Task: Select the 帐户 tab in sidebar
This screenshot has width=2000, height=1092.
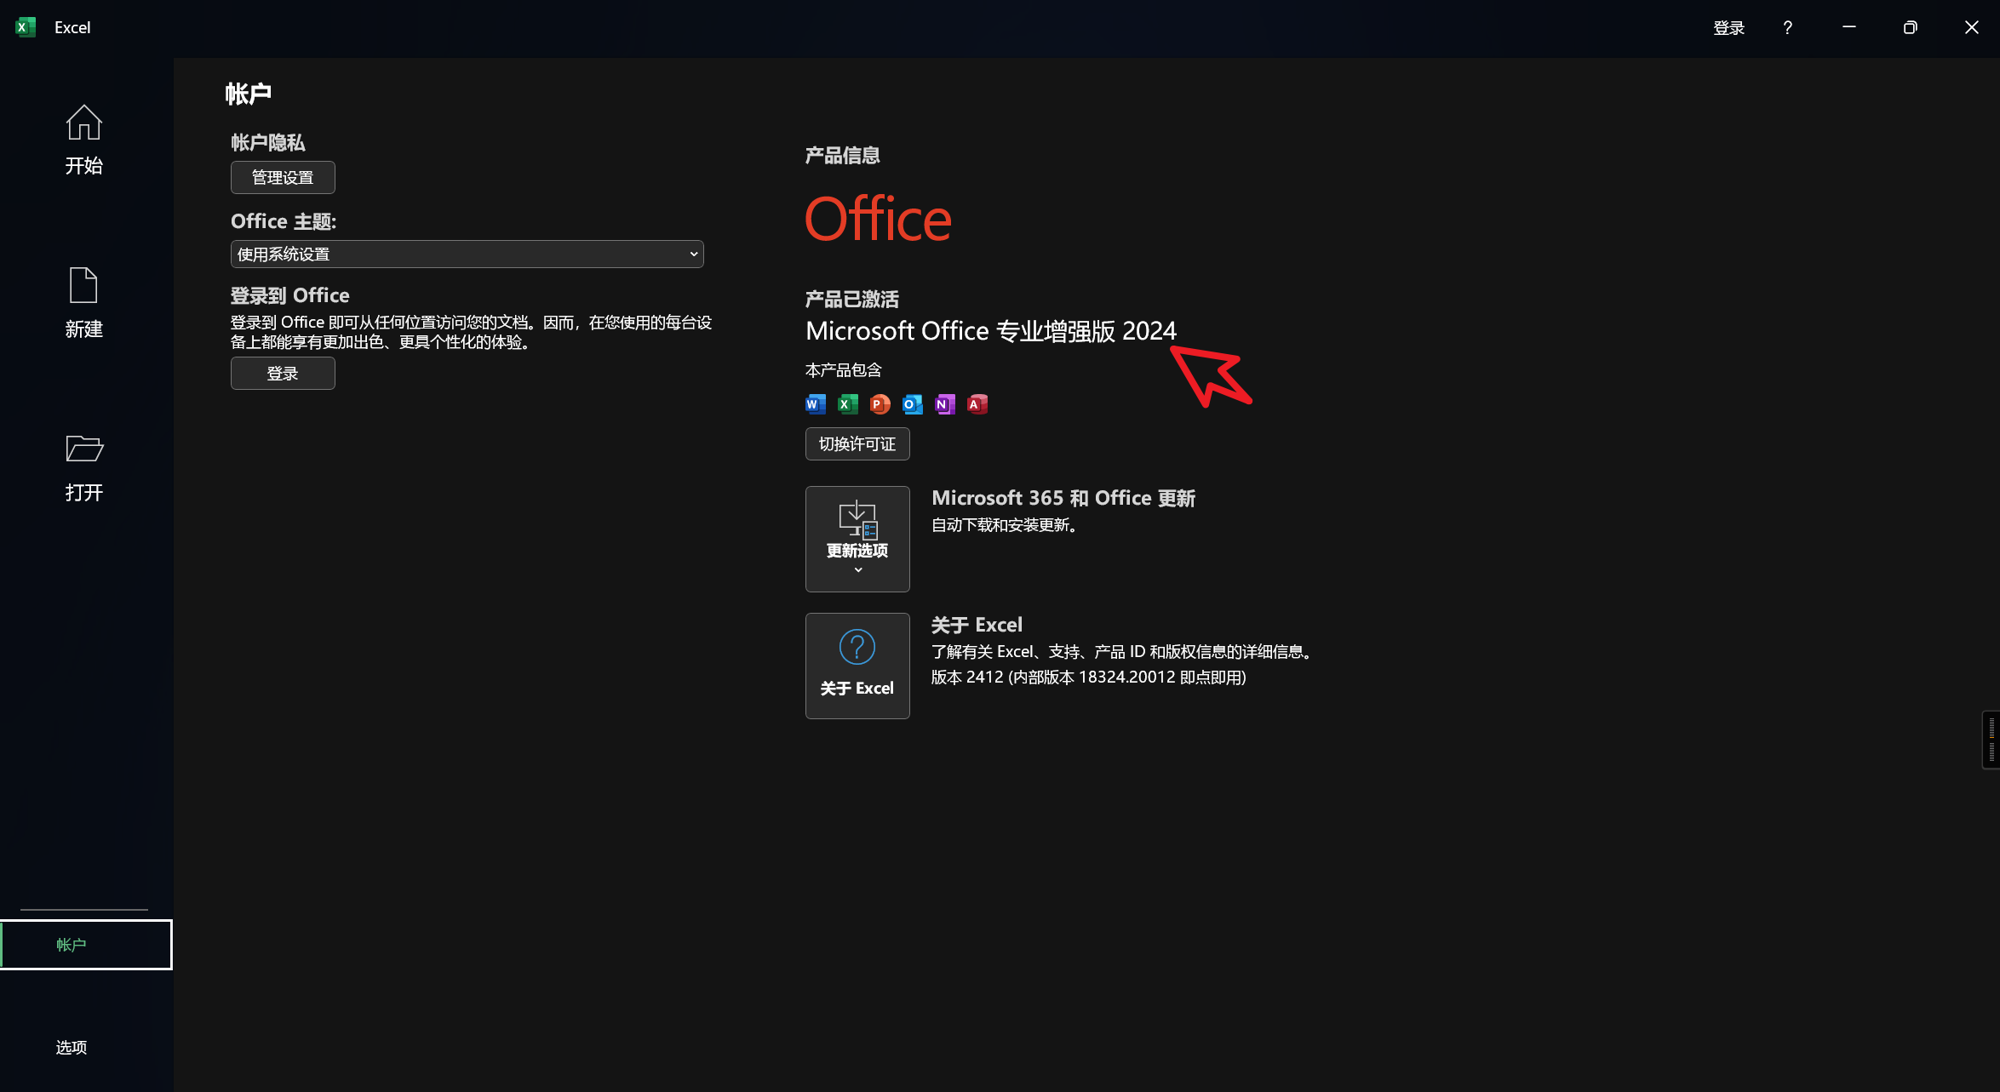Action: [86, 944]
